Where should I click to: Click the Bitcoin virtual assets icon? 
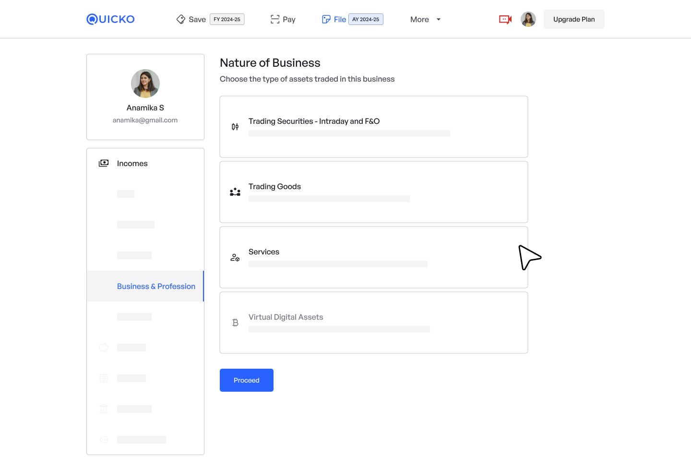[235, 323]
